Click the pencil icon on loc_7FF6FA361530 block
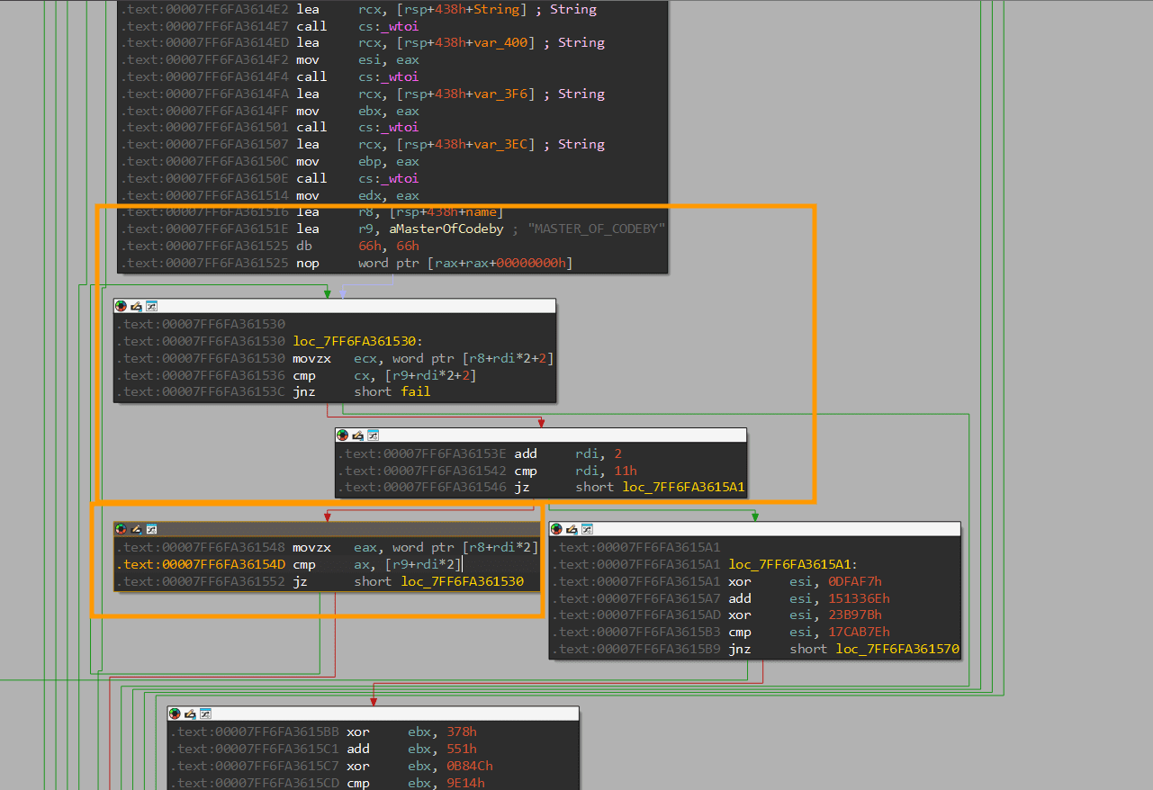 pos(136,306)
